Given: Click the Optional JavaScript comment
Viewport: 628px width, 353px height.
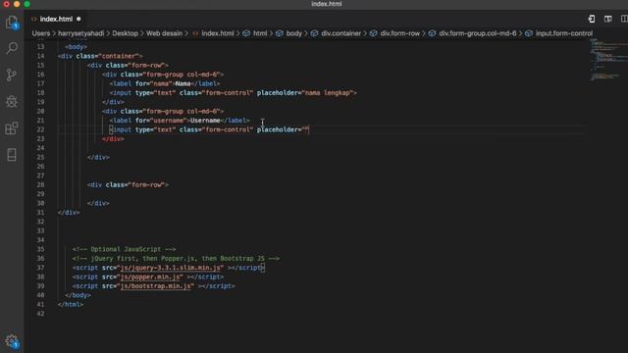Looking at the screenshot, I should tap(125, 249).
